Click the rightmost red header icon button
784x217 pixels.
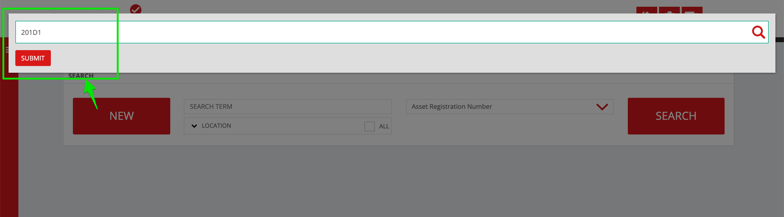(x=692, y=10)
